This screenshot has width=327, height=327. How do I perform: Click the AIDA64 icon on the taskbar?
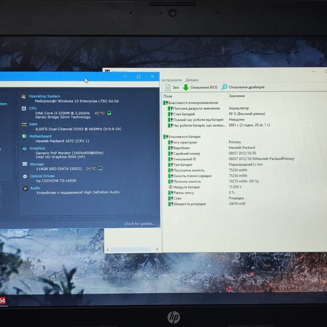[3, 300]
